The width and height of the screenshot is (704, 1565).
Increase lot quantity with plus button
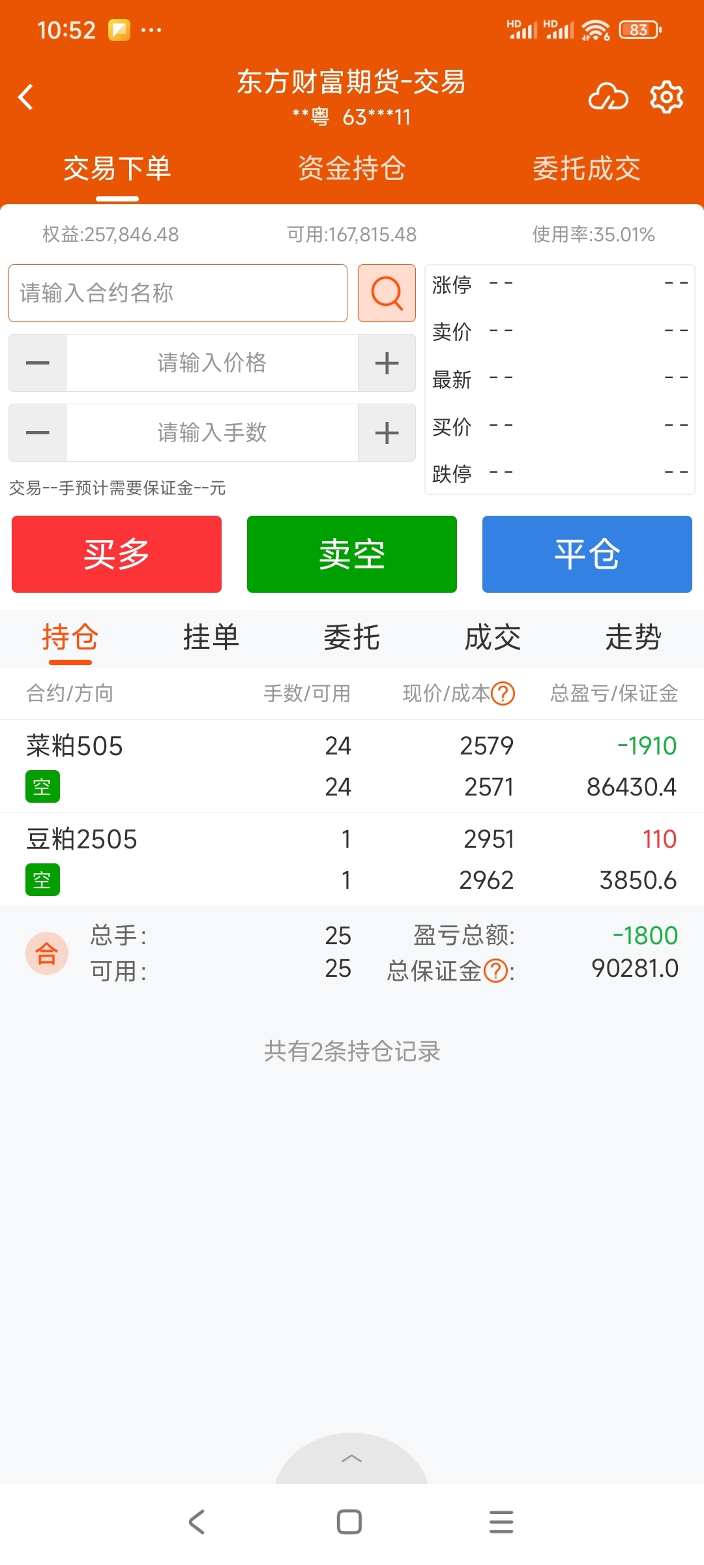(387, 433)
